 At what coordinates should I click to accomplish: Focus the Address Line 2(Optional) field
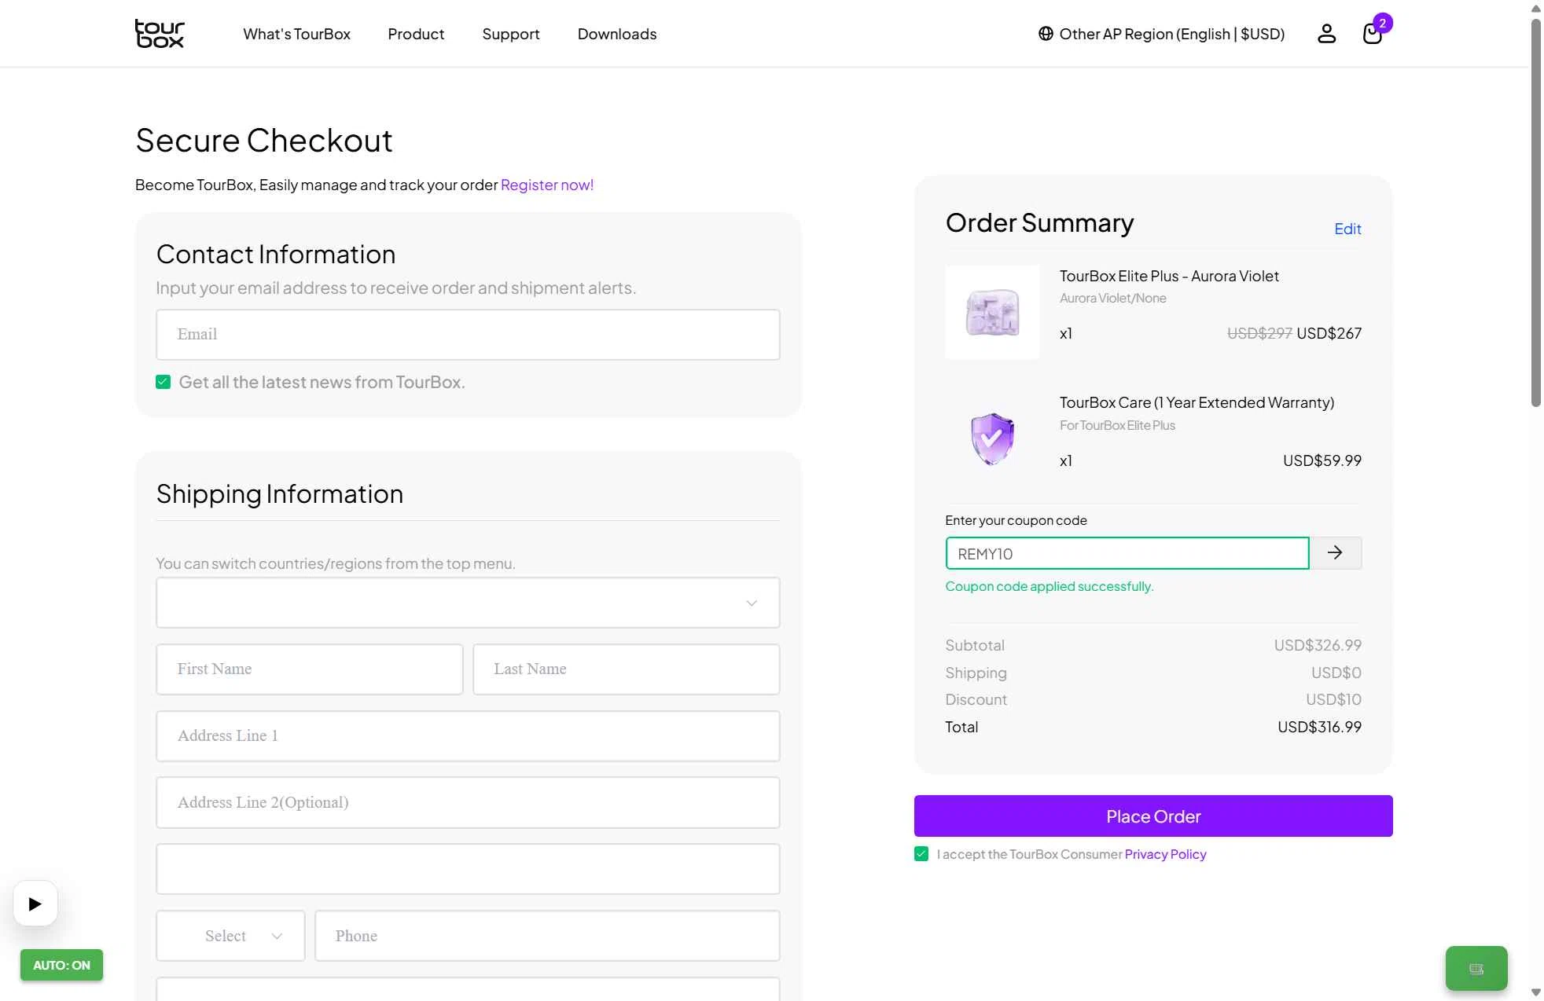tap(468, 803)
